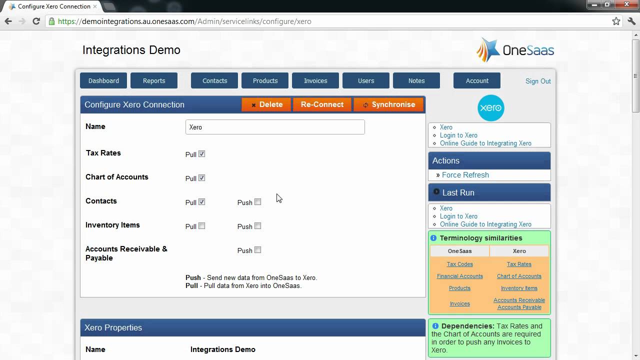
Task: Go to the Reports section
Action: 154,80
